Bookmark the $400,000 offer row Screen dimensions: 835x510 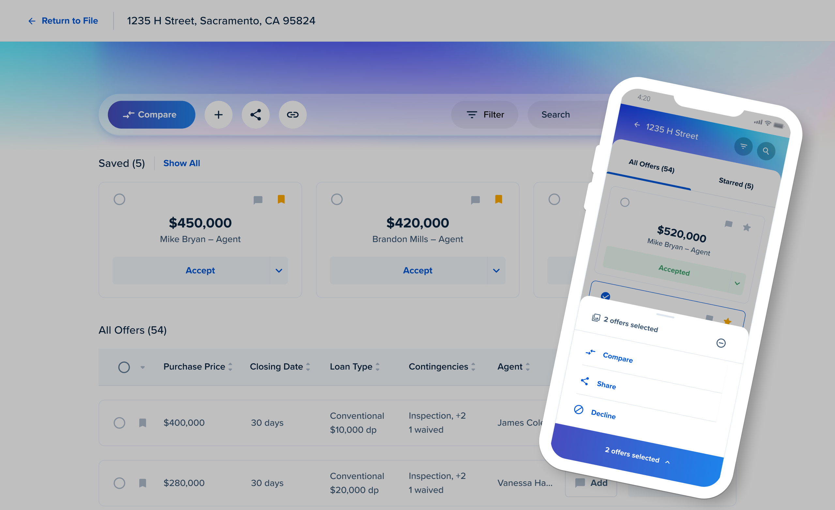click(143, 423)
